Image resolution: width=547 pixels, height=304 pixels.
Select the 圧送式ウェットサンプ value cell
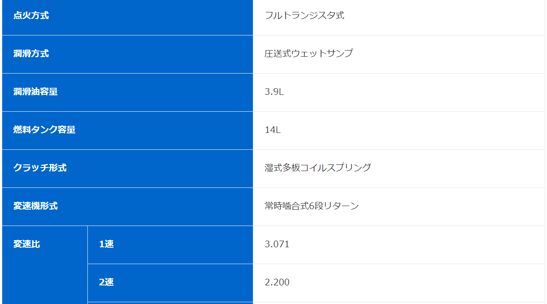pyautogui.click(x=399, y=54)
